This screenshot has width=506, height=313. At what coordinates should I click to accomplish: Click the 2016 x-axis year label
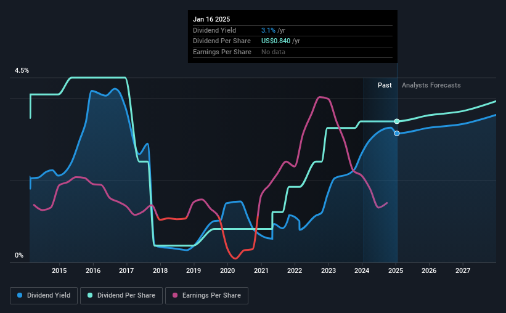(x=93, y=270)
